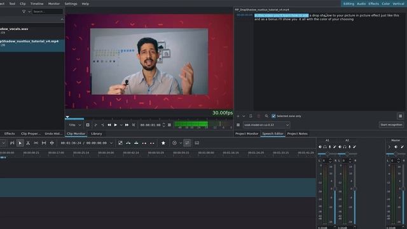
Task: Switch to the Project Monitor tab
Action: click(x=247, y=134)
